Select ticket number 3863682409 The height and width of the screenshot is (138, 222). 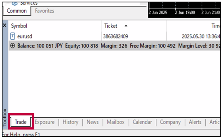click(x=115, y=36)
